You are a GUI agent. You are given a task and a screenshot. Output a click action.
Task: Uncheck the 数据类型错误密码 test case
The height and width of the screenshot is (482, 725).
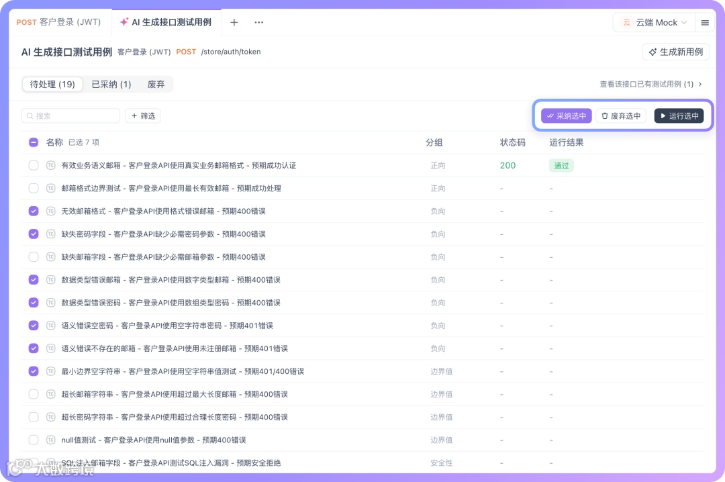[34, 303]
